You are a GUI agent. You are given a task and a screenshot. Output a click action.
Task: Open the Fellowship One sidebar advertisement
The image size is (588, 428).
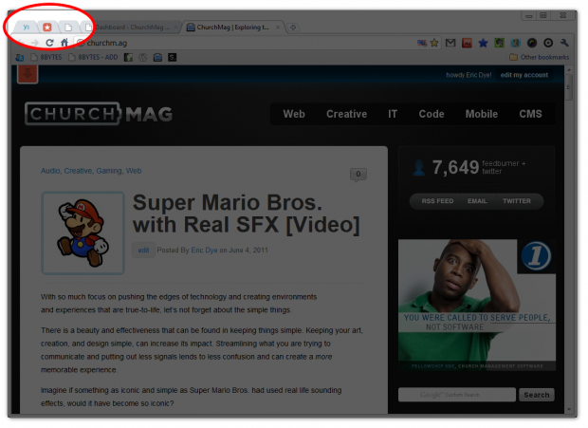coord(477,306)
